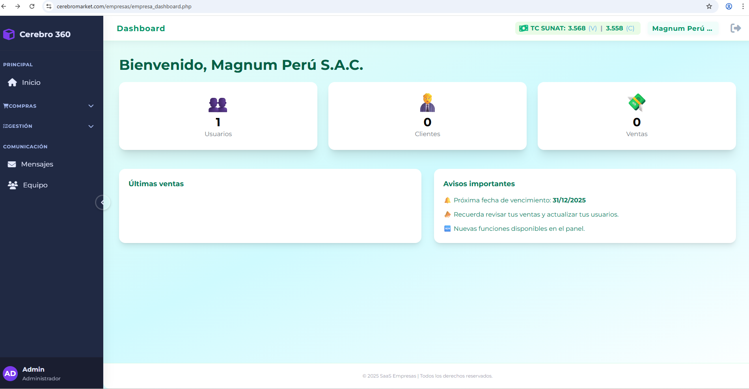Click the logout icon in header
The width and height of the screenshot is (749, 389).
click(x=736, y=28)
